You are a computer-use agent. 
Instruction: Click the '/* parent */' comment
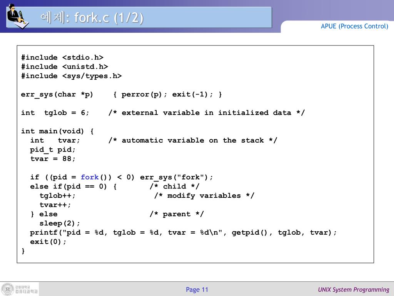coord(177,214)
